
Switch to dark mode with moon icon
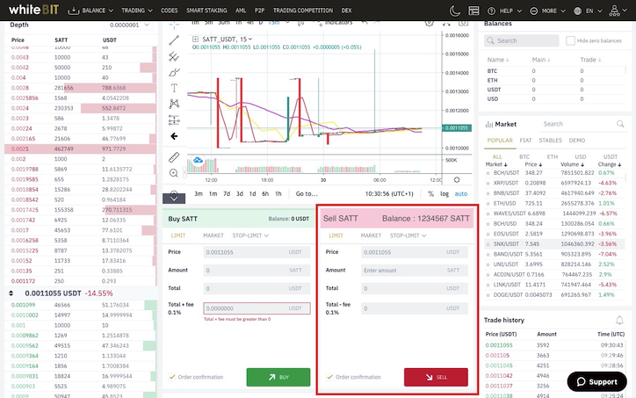[x=455, y=11]
